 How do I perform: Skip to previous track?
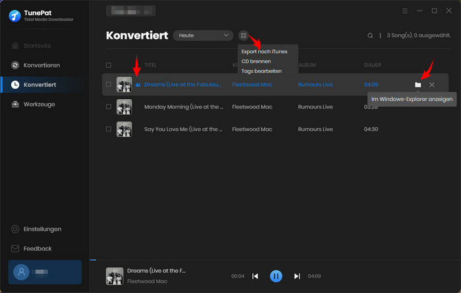pos(256,276)
